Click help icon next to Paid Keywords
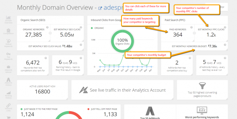The width and height of the screenshot is (237, 119). [191, 27]
